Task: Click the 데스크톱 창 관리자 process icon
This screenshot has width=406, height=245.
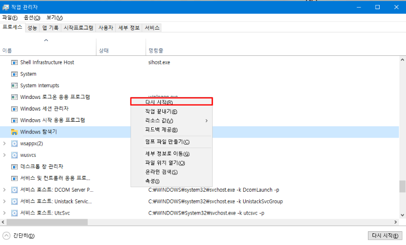Action: tap(15, 167)
